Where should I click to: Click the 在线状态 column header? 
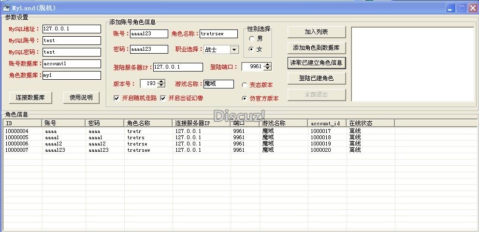[x=370, y=123]
